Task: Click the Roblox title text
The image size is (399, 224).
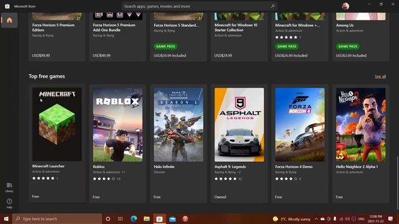Action: [99, 167]
